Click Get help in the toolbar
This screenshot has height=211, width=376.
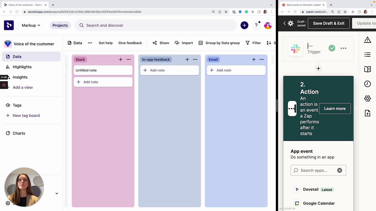click(105, 43)
